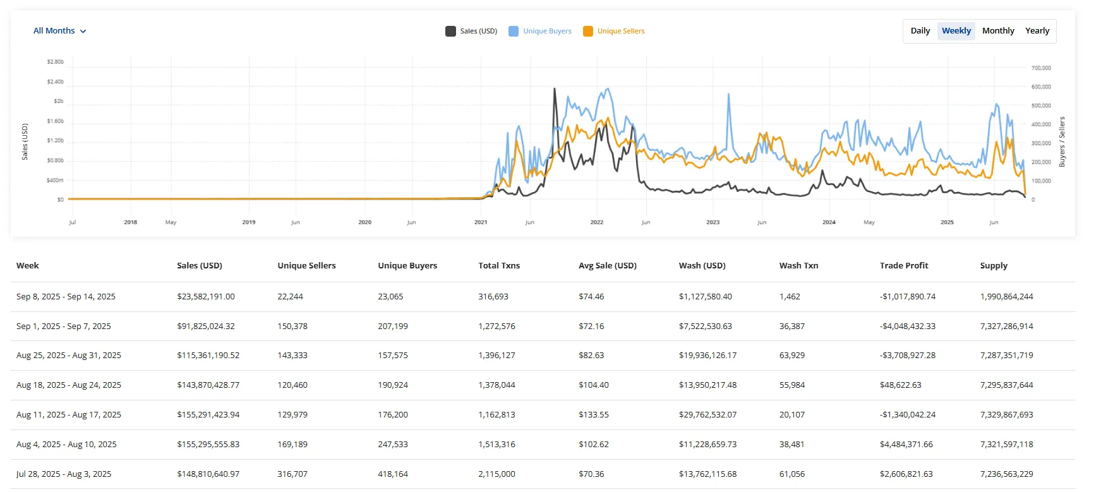Hide the Unique Buyers series label
The width and height of the screenshot is (1113, 492).
(547, 31)
